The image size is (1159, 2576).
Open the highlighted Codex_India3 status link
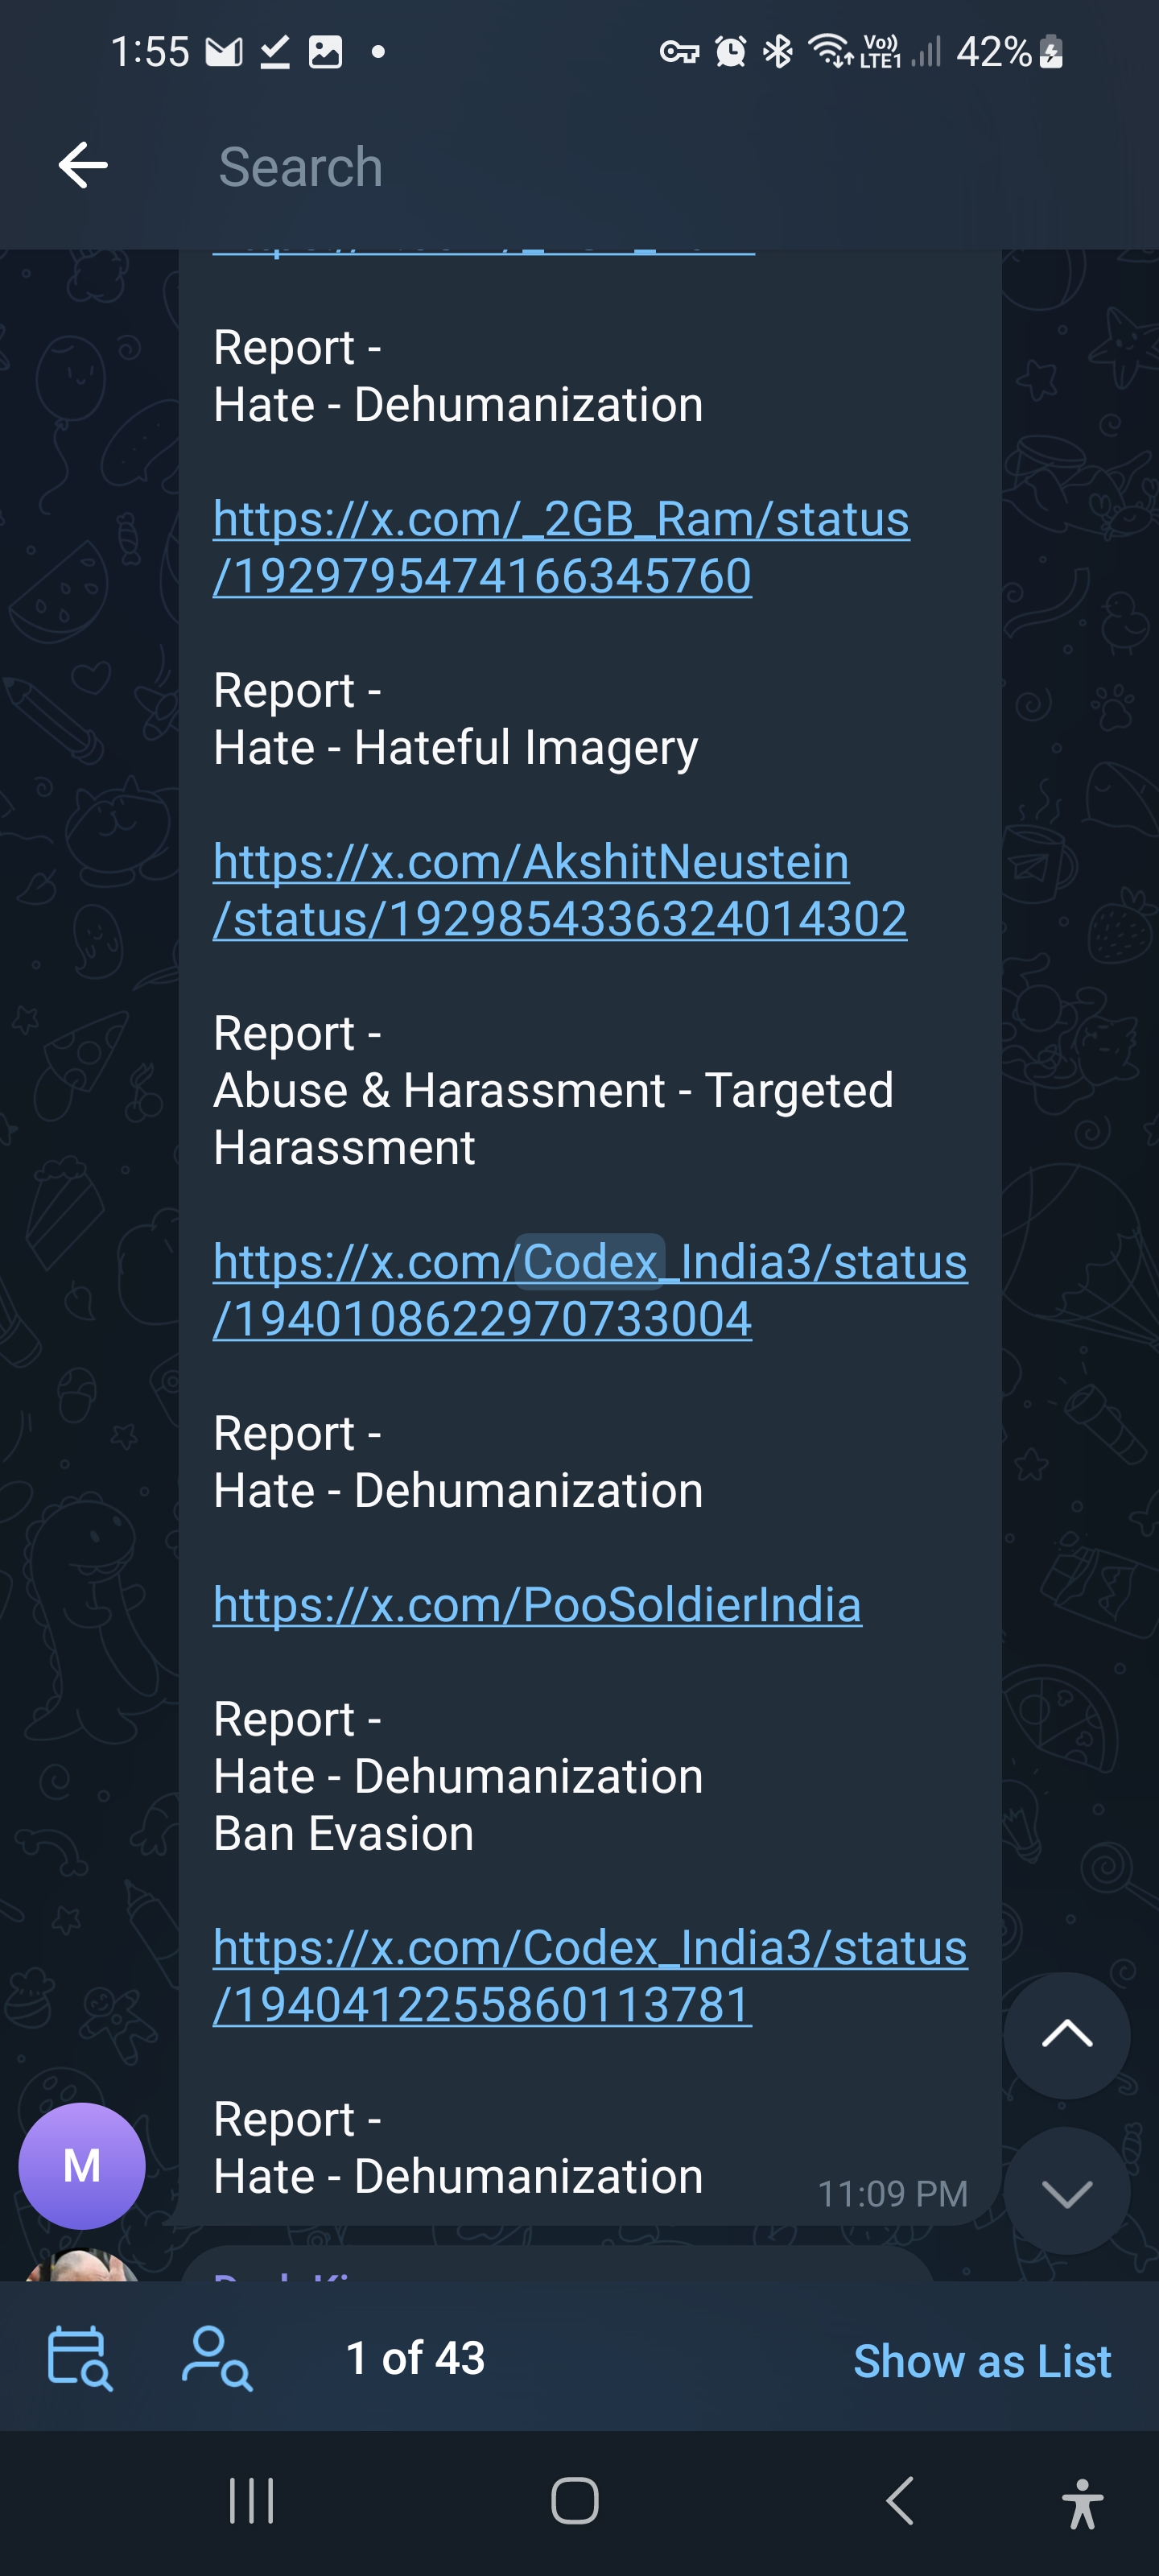pyautogui.click(x=590, y=1290)
